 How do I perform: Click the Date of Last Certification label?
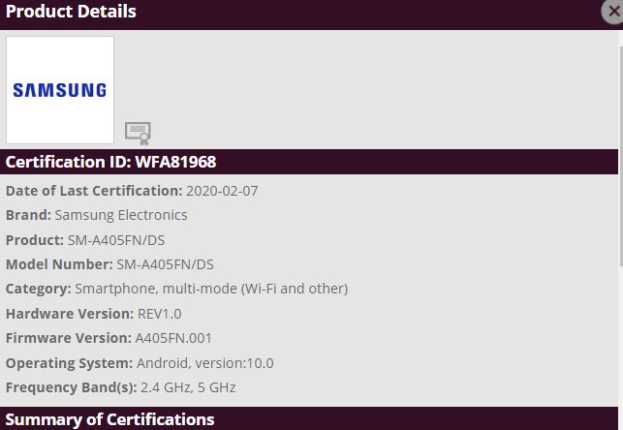(94, 191)
